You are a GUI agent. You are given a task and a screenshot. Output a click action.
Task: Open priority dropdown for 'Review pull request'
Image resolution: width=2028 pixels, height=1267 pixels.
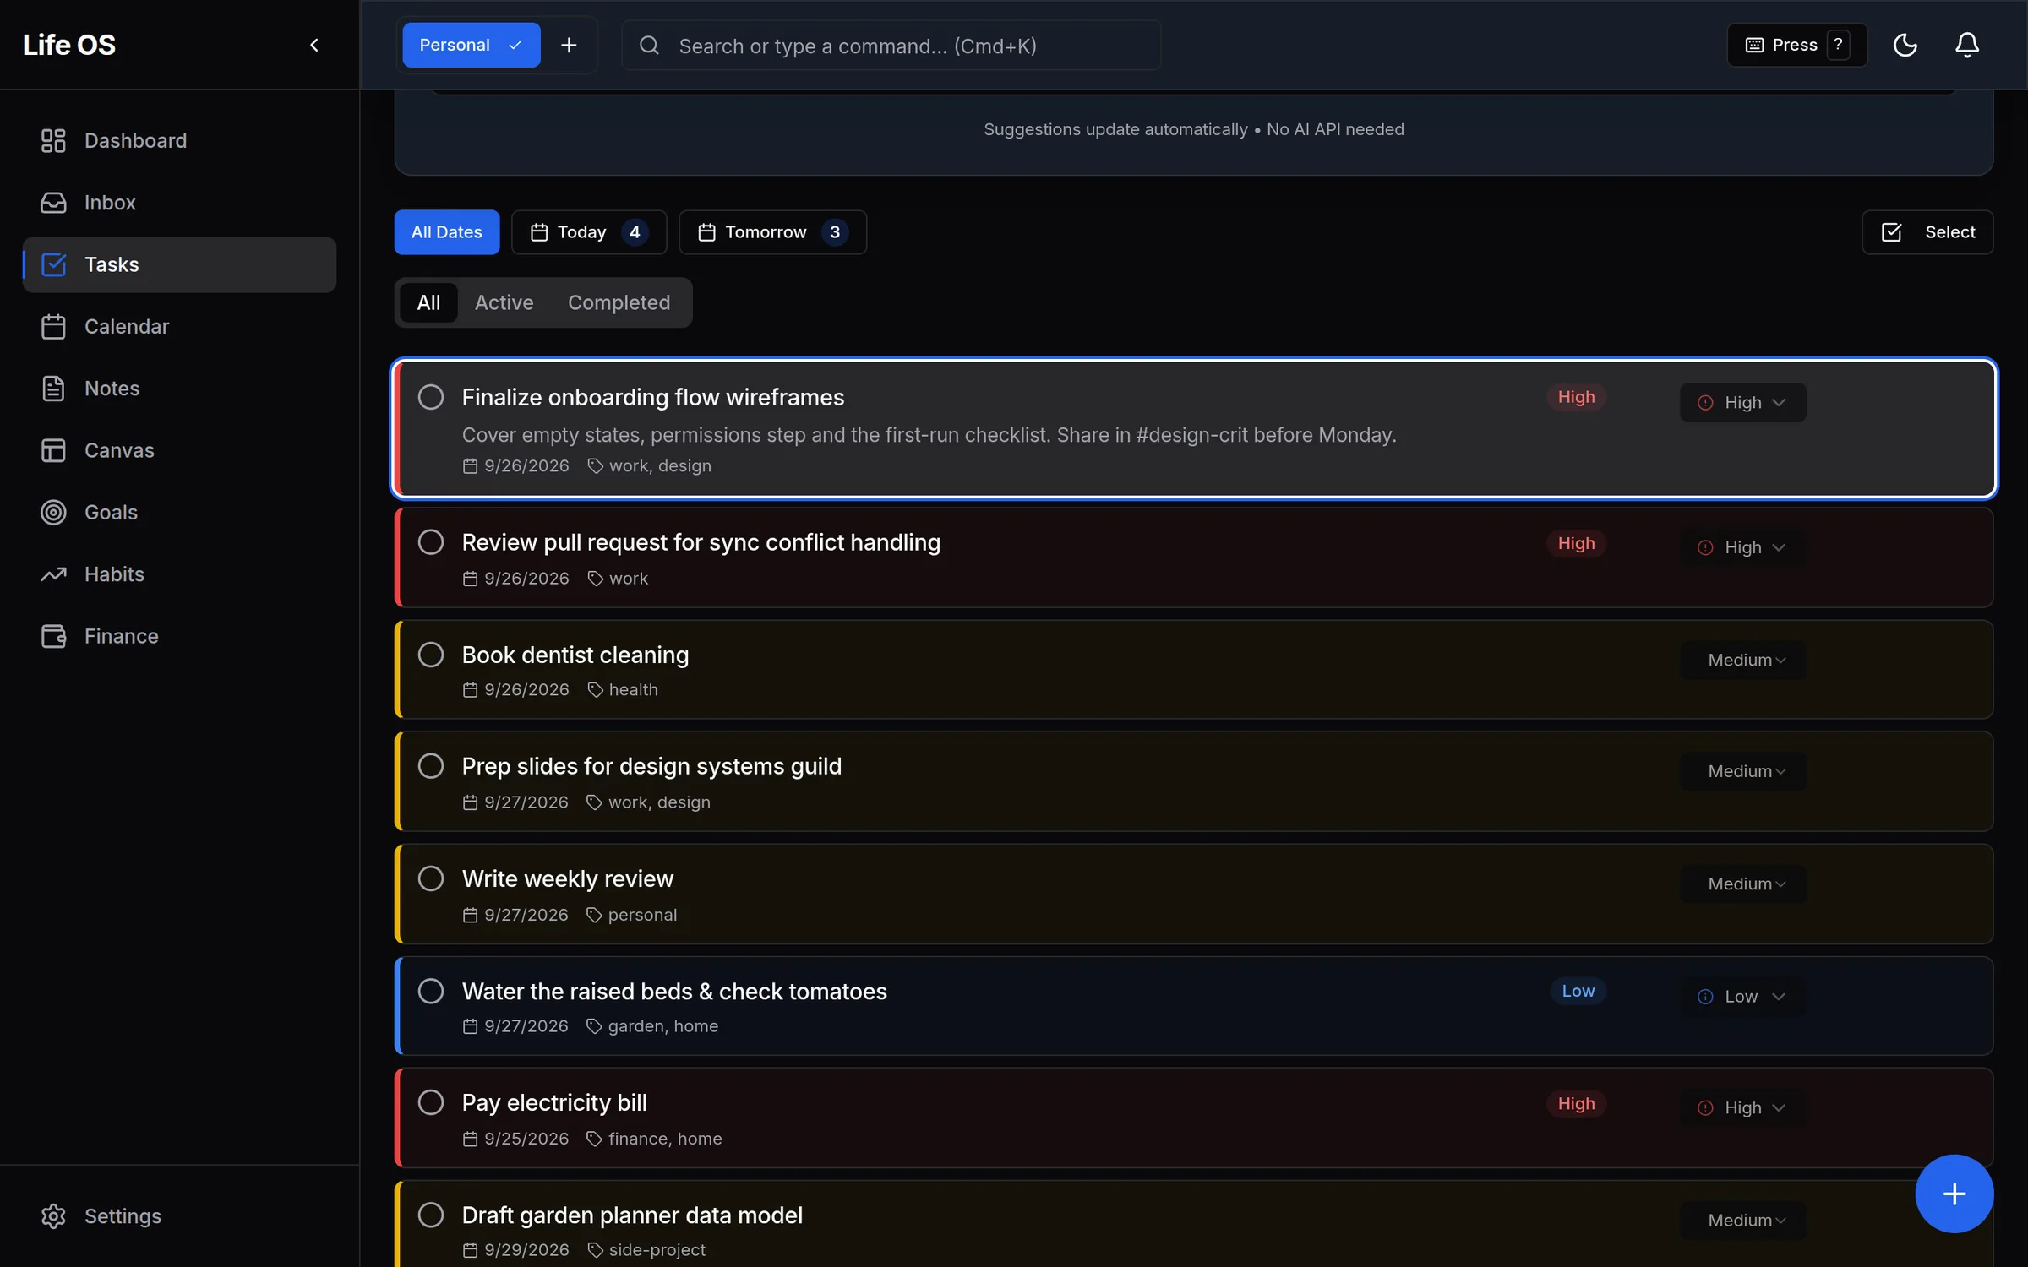click(1742, 547)
